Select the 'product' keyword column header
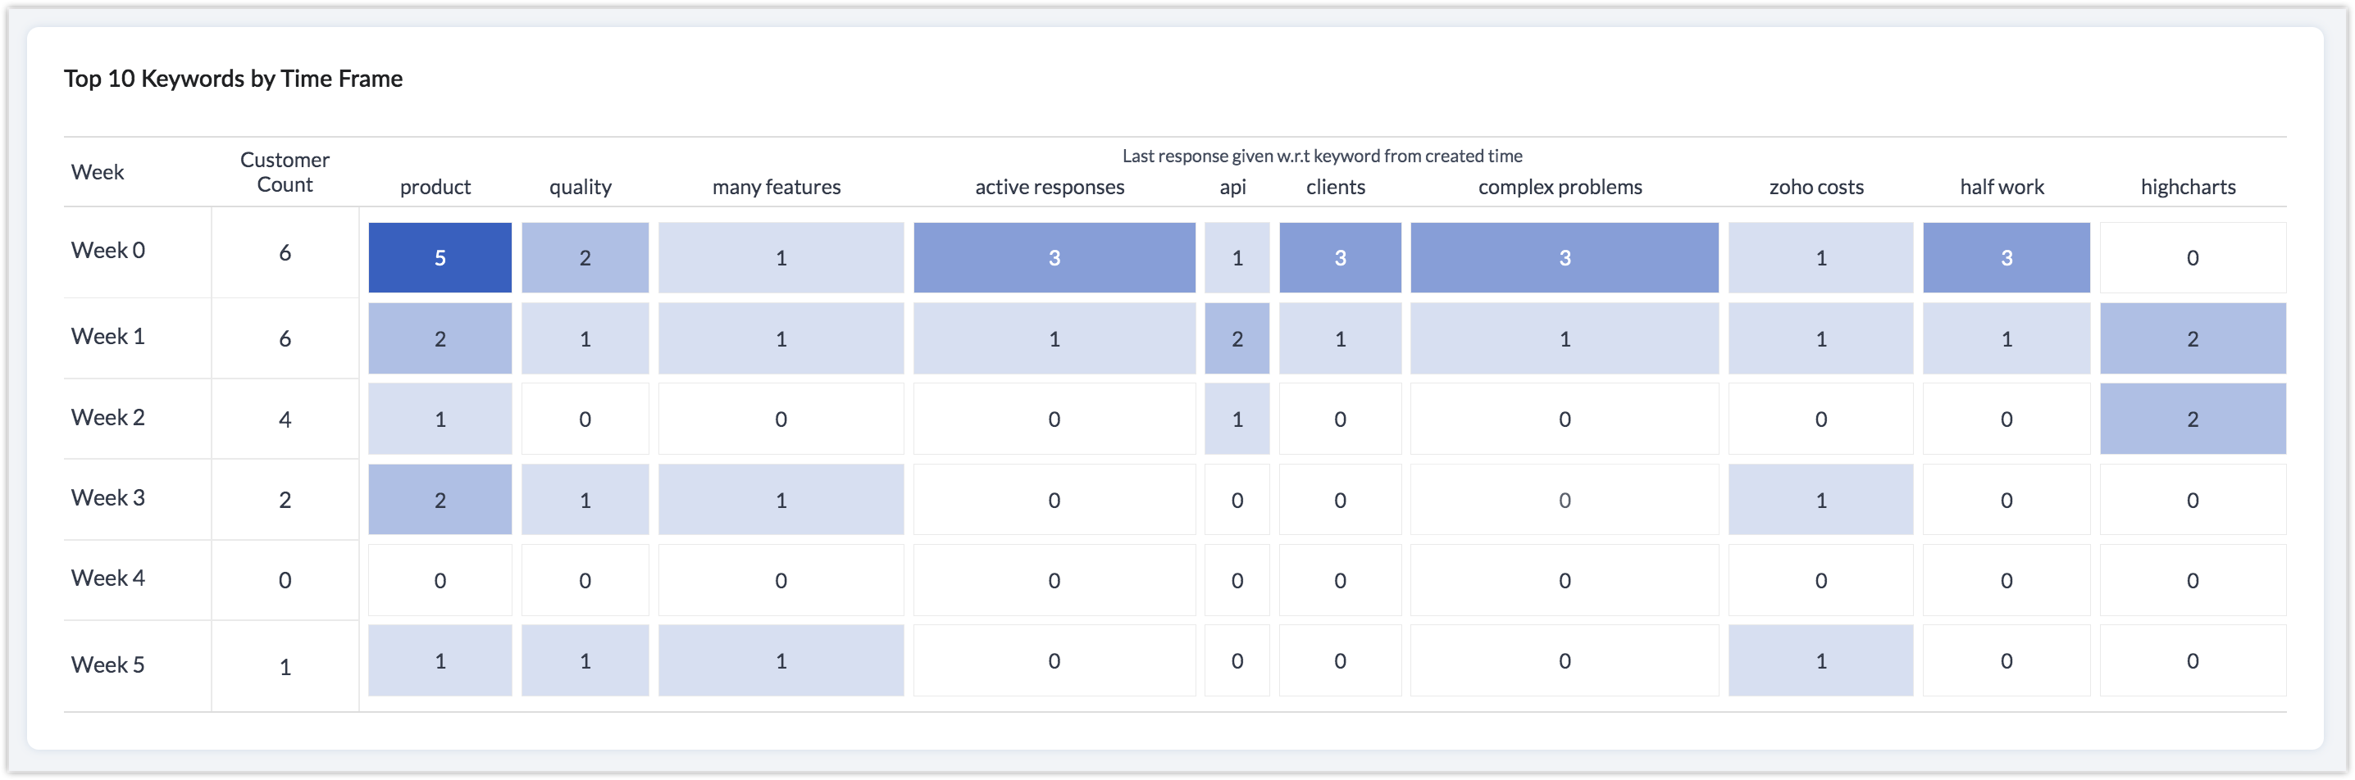 [x=435, y=188]
